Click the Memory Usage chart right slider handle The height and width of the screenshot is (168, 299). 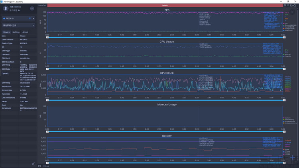coord(284,132)
